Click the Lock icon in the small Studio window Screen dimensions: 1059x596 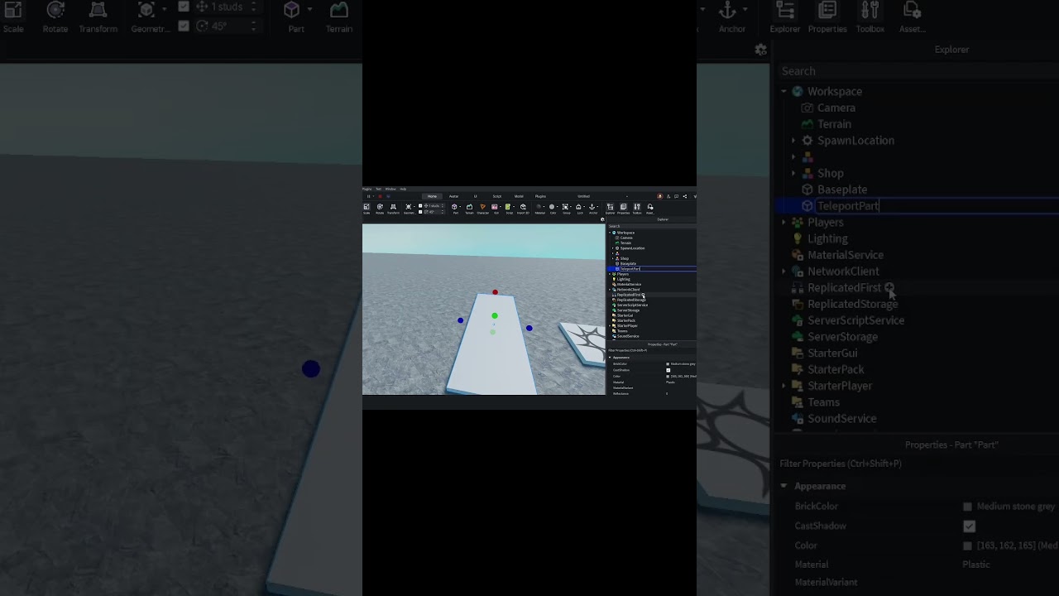pos(578,208)
